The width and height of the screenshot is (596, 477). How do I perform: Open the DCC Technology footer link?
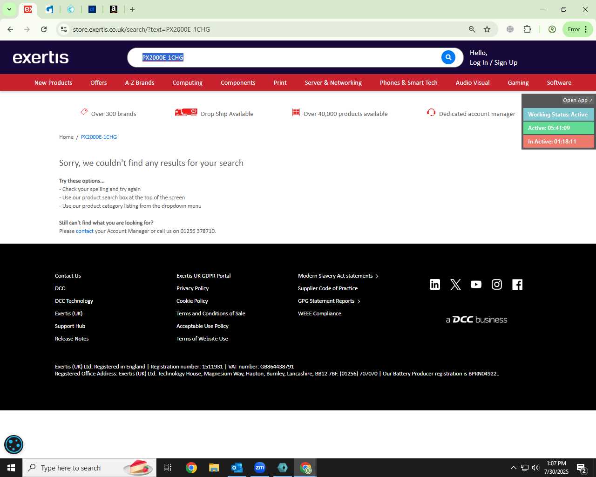(74, 301)
